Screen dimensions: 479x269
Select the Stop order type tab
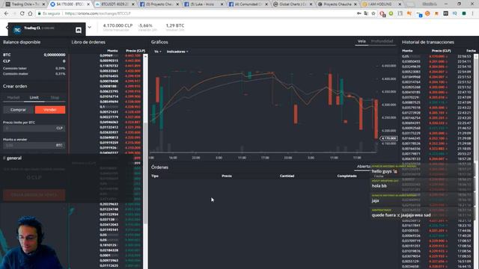[x=55, y=98]
